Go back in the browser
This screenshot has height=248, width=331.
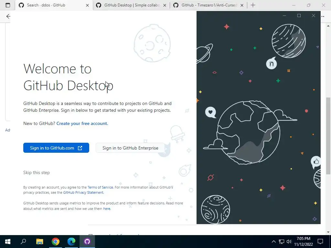coord(8,16)
